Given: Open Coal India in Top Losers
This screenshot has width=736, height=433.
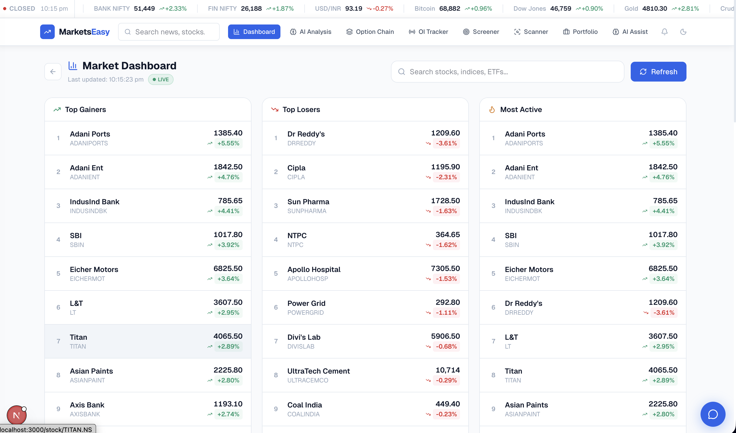Looking at the screenshot, I should (x=365, y=409).
